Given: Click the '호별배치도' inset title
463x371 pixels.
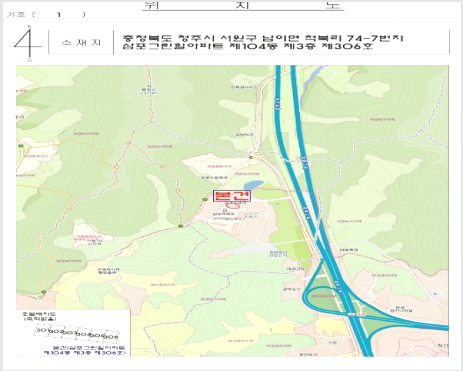Looking at the screenshot, I should (x=39, y=314).
